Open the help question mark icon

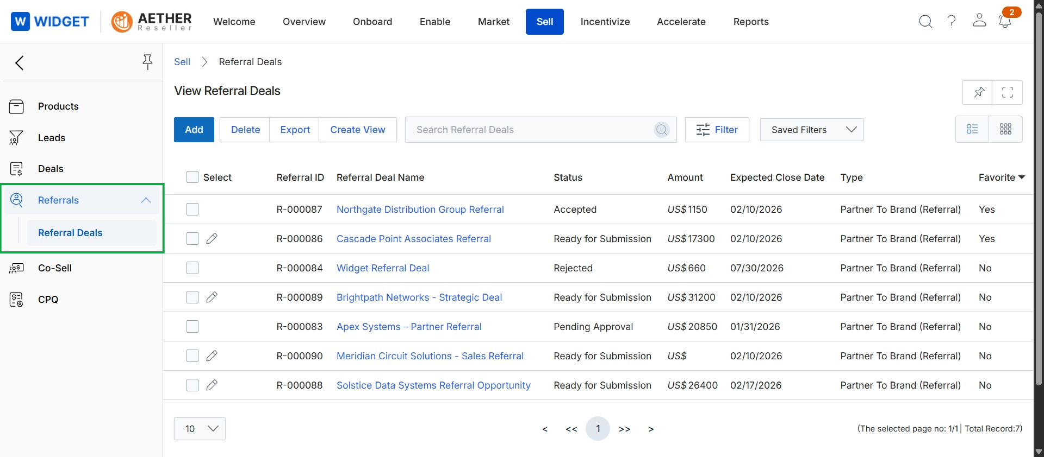click(952, 22)
